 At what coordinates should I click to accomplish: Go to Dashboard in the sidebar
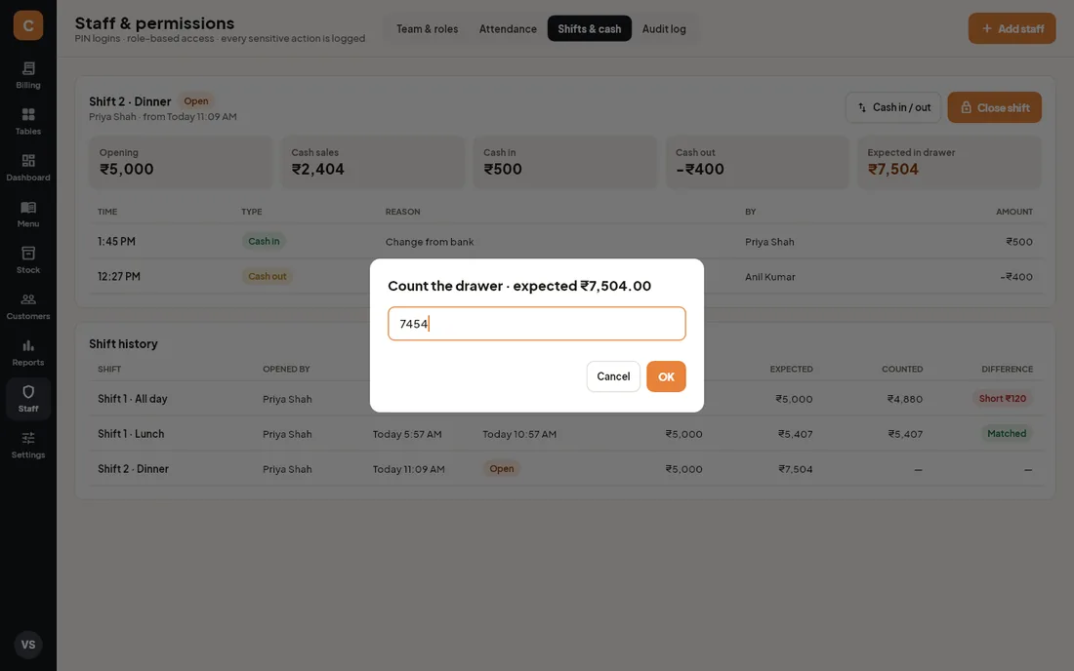click(28, 168)
